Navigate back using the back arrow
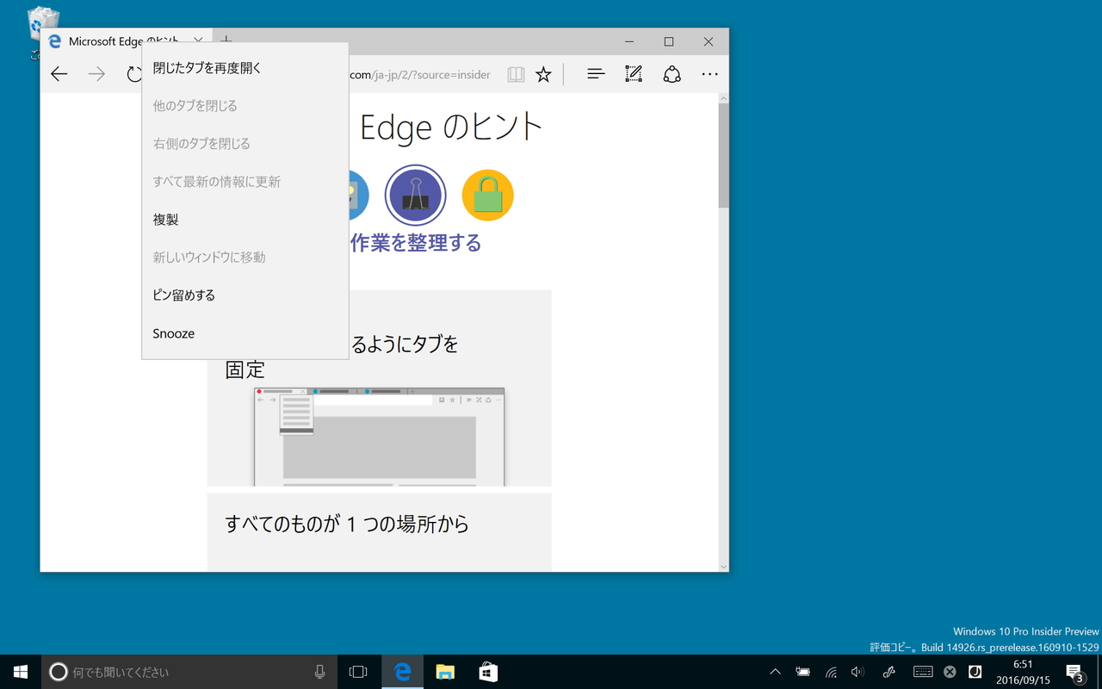 click(x=59, y=74)
